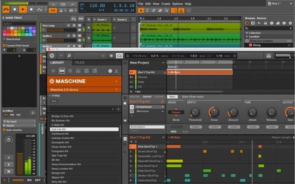Viewport: 295px width, 184px height.
Task: Select the user content icon in Maschine library
Action: click(117, 71)
